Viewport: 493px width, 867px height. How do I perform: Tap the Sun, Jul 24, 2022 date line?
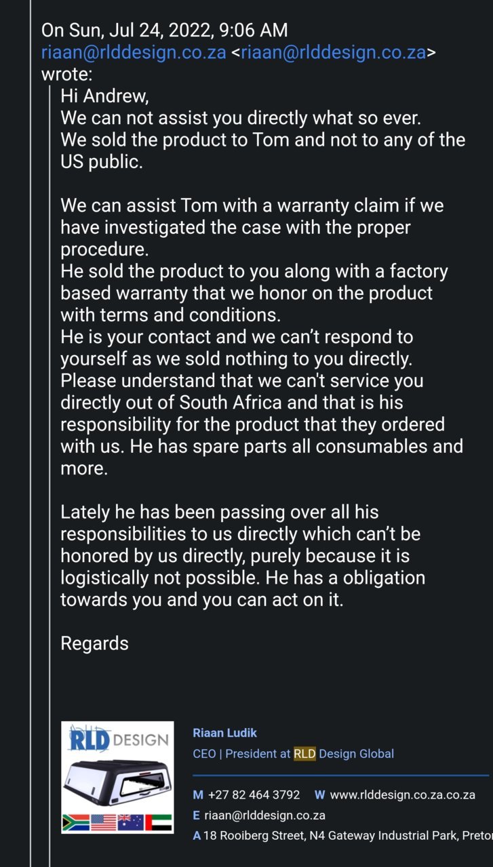165,31
